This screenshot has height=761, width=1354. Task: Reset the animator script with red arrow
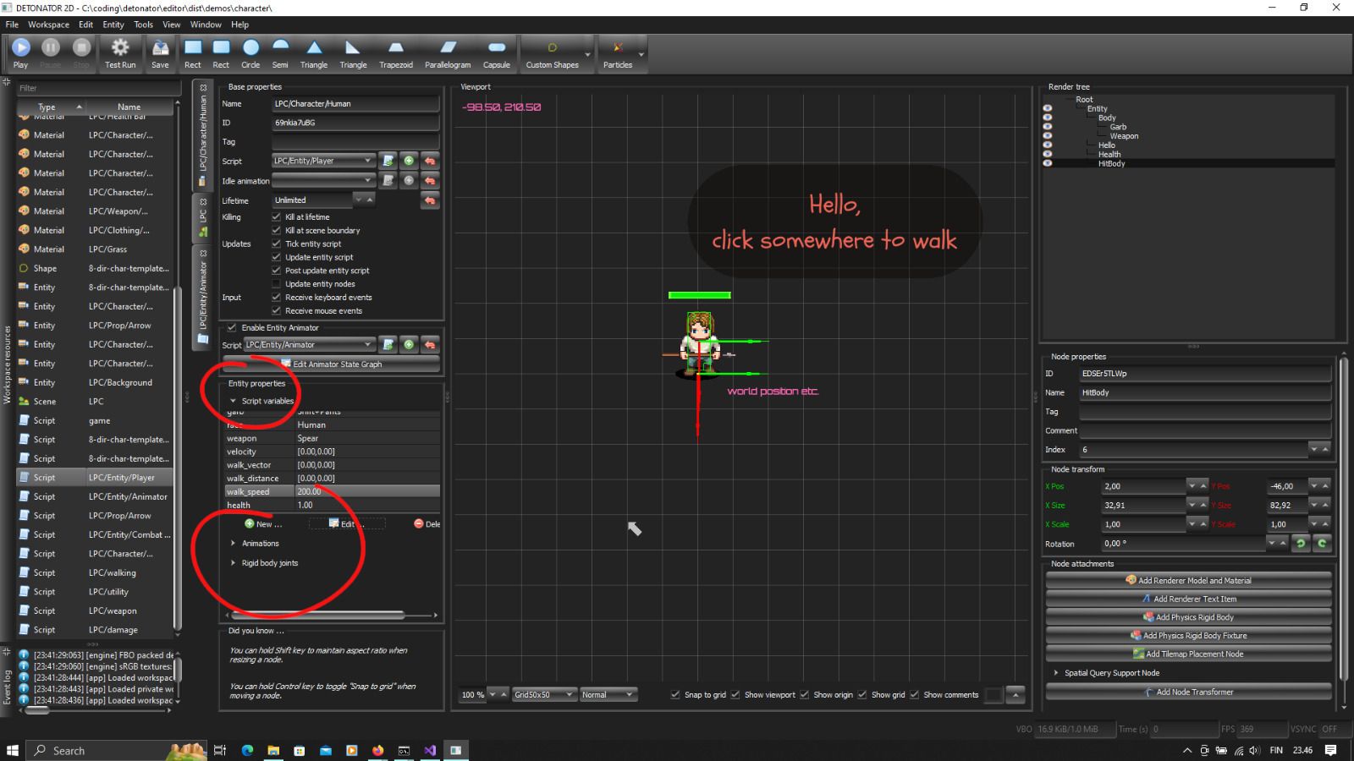point(430,344)
